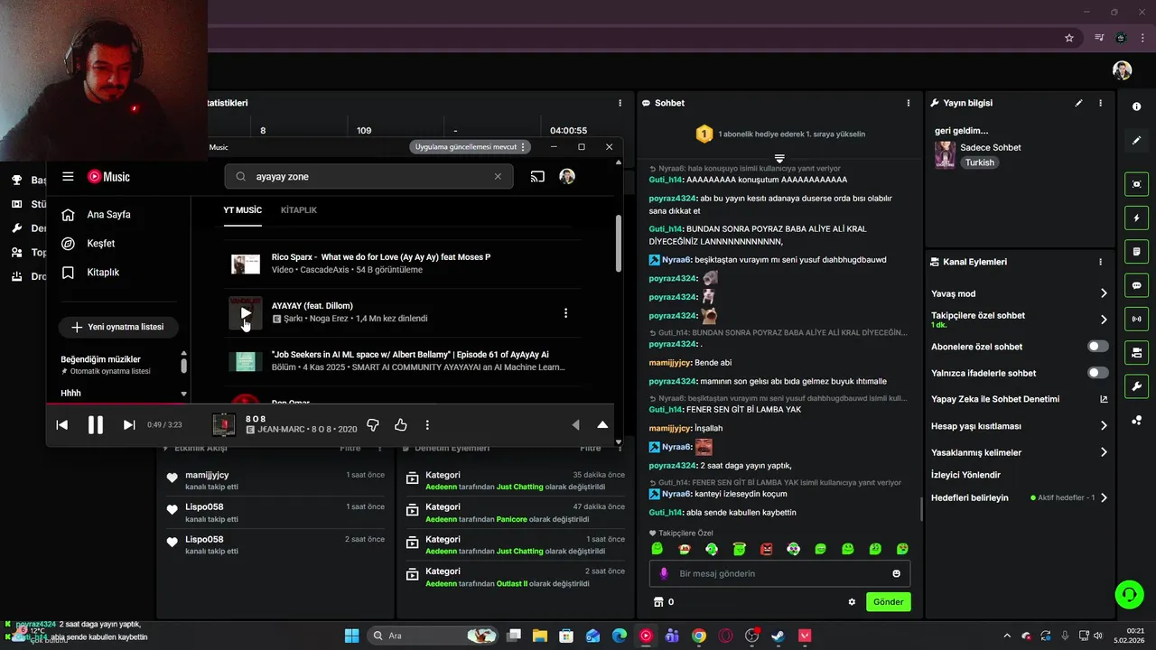Viewport: 1156px width, 650px height.
Task: Send chat message with Gönder
Action: tap(889, 601)
